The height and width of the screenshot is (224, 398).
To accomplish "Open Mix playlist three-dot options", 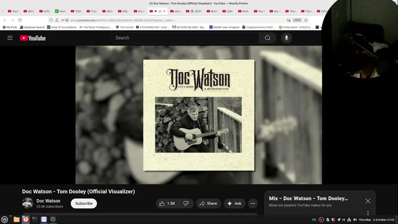I will (x=368, y=213).
